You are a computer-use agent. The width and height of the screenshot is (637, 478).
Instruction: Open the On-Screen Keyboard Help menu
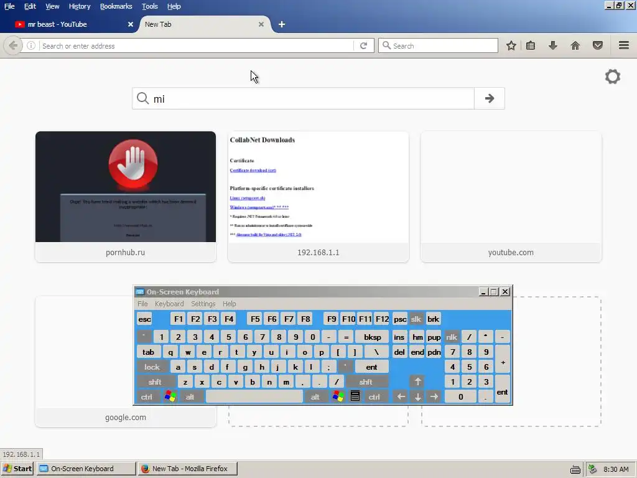click(x=229, y=304)
